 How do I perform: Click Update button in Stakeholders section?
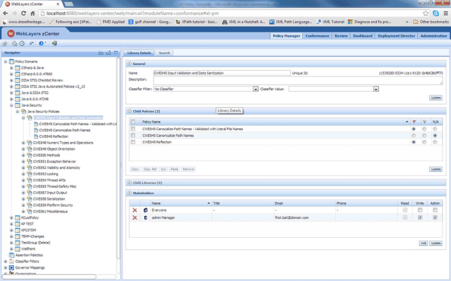[x=436, y=243]
